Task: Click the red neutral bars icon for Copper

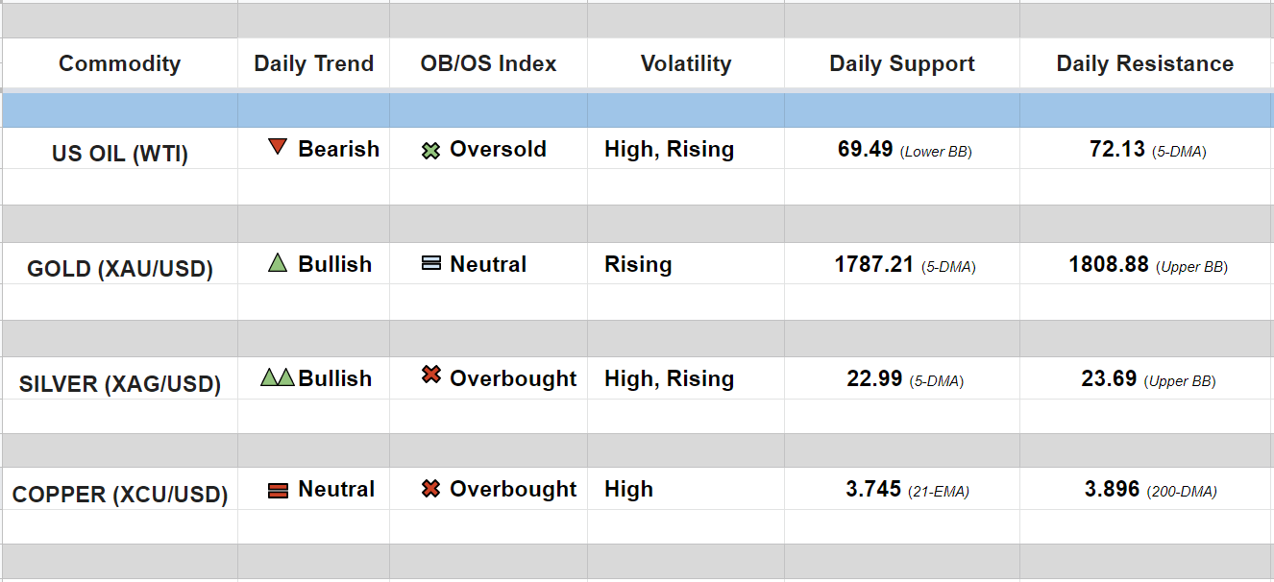Action: (278, 491)
